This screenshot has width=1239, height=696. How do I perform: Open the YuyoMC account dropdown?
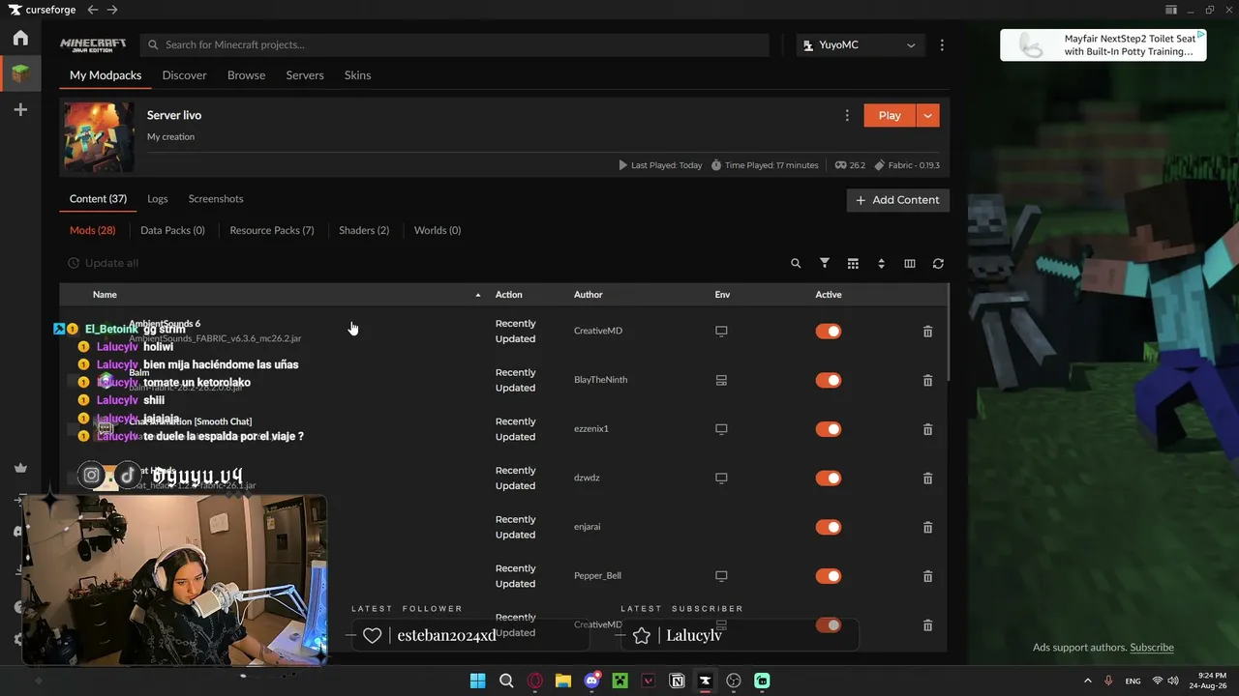pyautogui.click(x=861, y=44)
